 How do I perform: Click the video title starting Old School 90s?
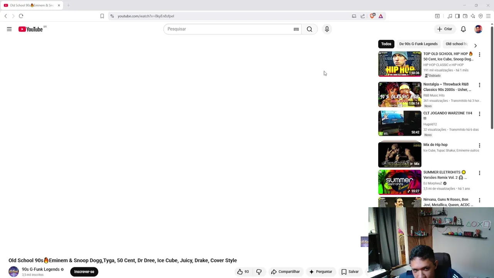point(123,261)
